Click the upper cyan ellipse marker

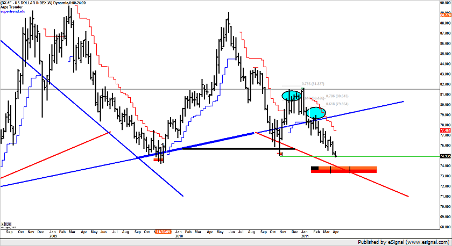tap(292, 96)
